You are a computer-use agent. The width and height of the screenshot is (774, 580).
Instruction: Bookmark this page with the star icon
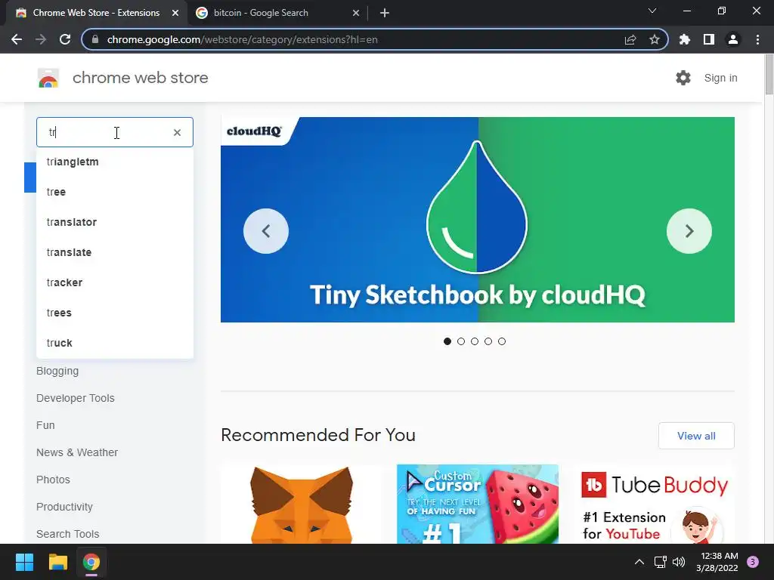point(655,39)
